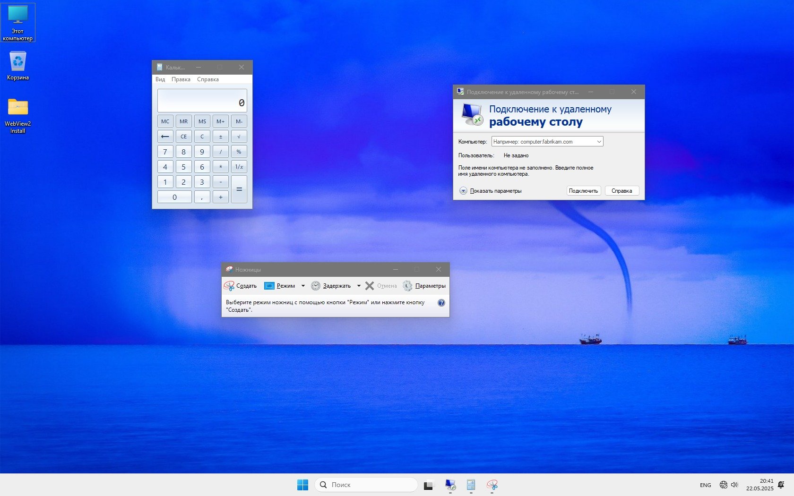
Task: Click the Справка button in Remote Desktop
Action: [x=621, y=191]
